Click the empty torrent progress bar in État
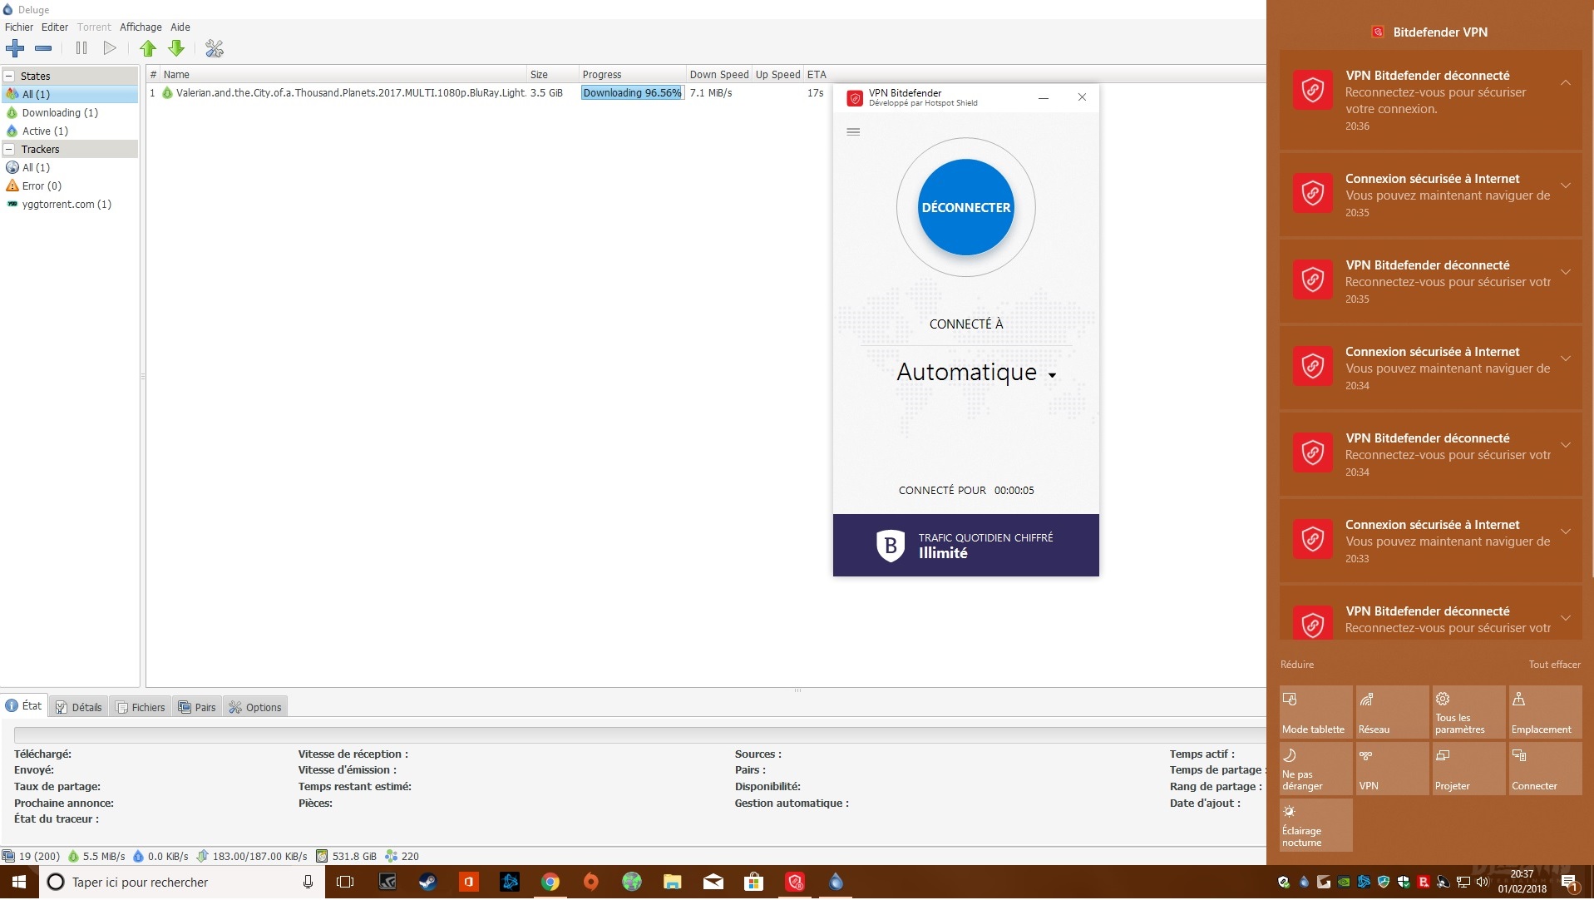Viewport: 1594px width, 900px height. click(x=639, y=734)
